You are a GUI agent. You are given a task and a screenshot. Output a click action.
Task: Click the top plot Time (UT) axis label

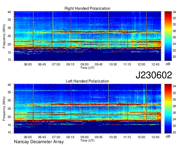[x=87, y=68]
